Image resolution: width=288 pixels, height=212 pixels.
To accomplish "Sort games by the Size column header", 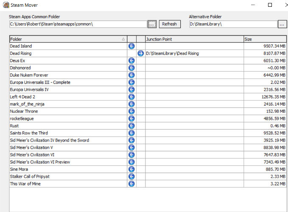I will (265, 39).
